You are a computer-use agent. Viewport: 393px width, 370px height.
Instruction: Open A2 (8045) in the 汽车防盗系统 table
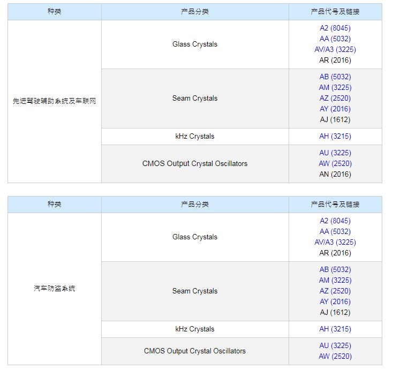(x=335, y=221)
